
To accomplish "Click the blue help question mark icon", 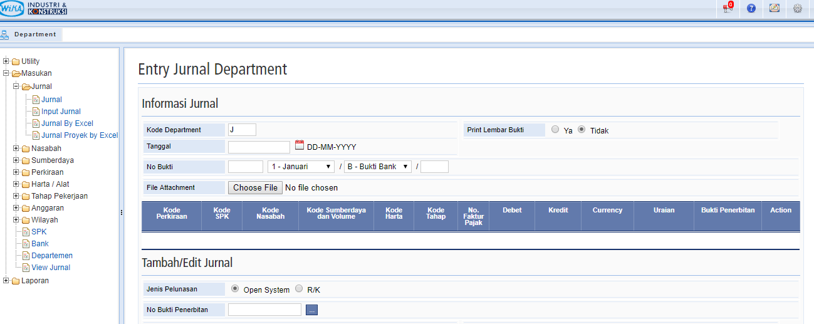I will pyautogui.click(x=751, y=8).
